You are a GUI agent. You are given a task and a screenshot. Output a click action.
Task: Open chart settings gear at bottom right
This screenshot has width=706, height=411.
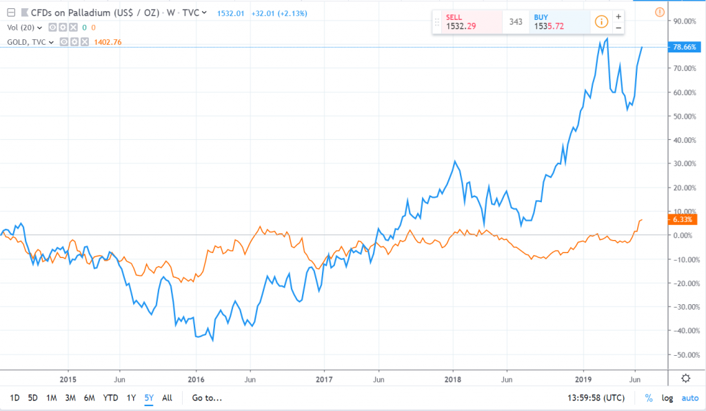pyautogui.click(x=685, y=378)
